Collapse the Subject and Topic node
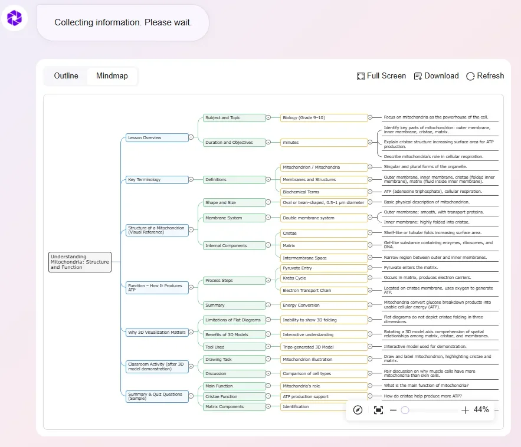 point(268,117)
